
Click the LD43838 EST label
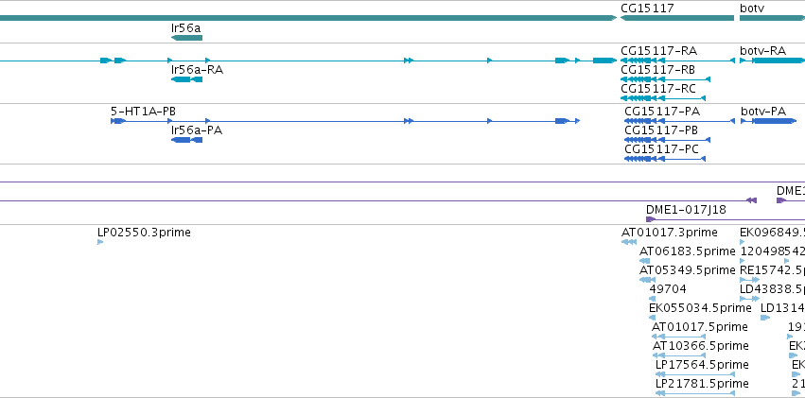coord(772,288)
